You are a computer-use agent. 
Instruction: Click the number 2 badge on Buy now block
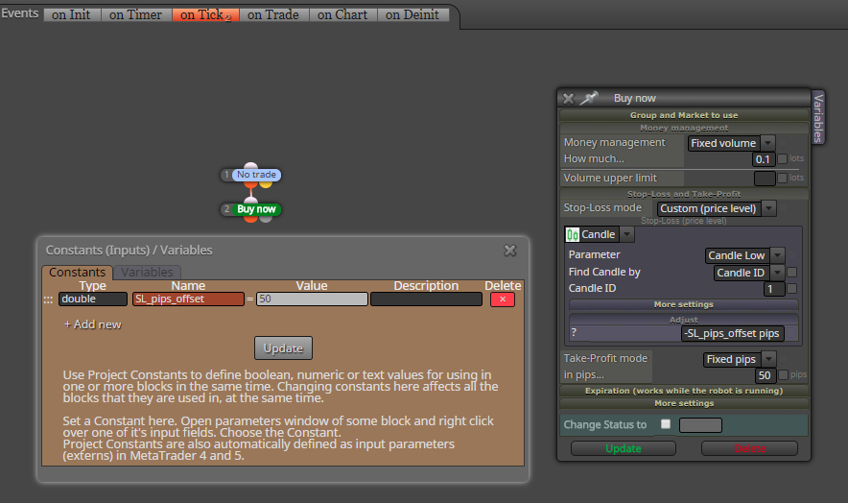click(x=226, y=209)
